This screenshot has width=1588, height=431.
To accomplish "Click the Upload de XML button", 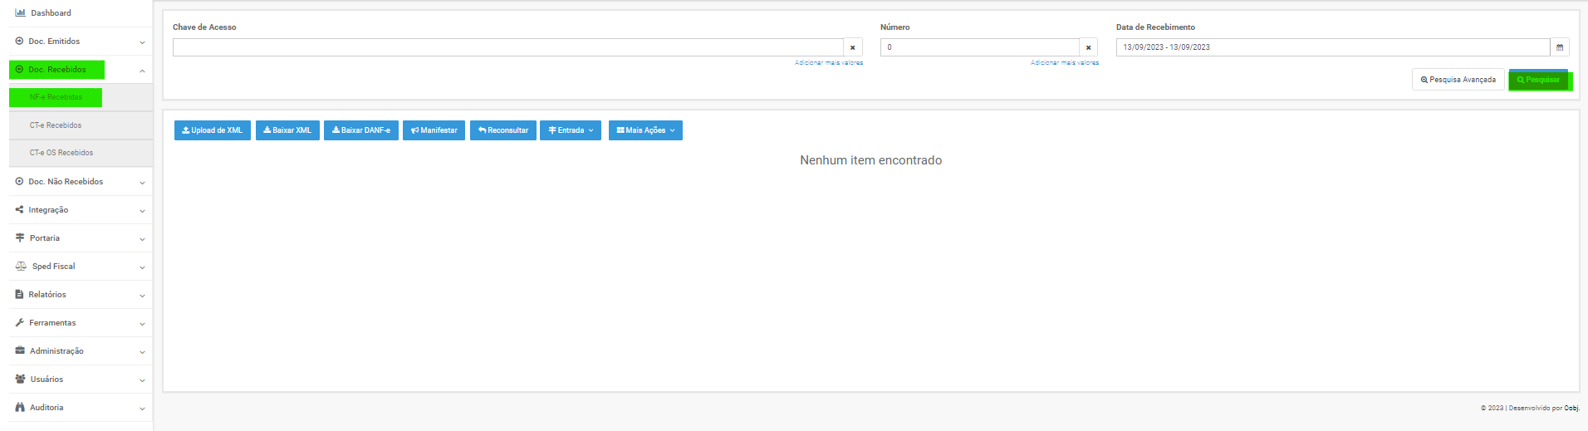I will point(213,130).
